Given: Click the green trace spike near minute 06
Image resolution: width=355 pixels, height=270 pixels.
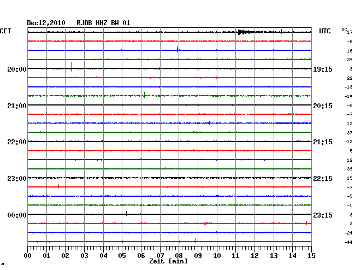Looking at the screenshot, I should coord(144,95).
